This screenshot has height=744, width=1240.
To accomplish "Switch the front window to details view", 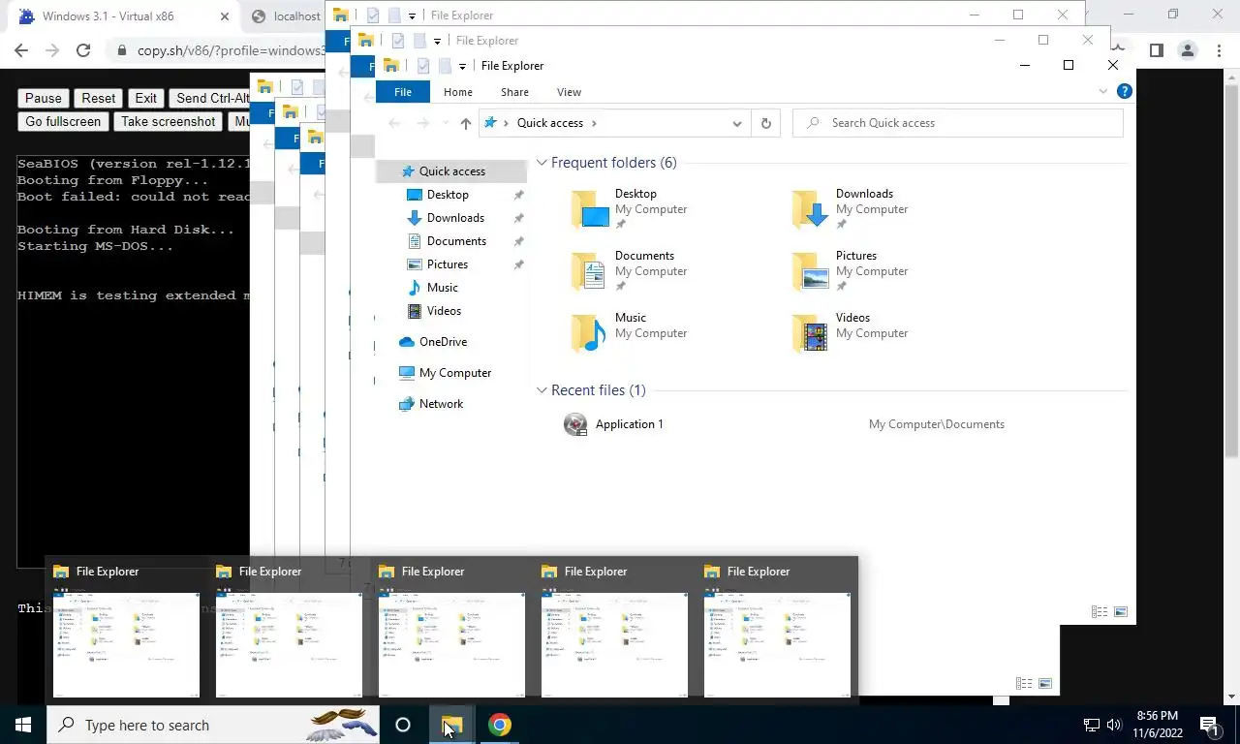I will pyautogui.click(x=1100, y=611).
